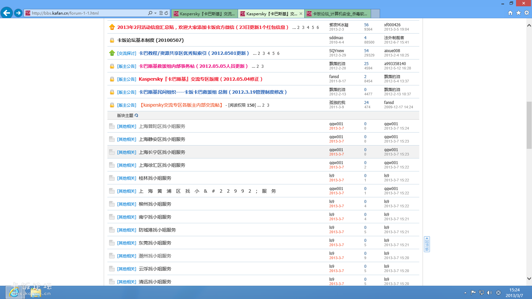Screen dimensions: 532x299
Task: Open browser Tools gear icon
Action: pos(527,13)
